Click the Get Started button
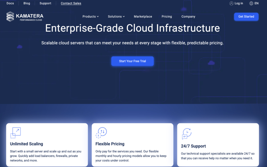Screen dimensions: 267x167 coord(246,17)
